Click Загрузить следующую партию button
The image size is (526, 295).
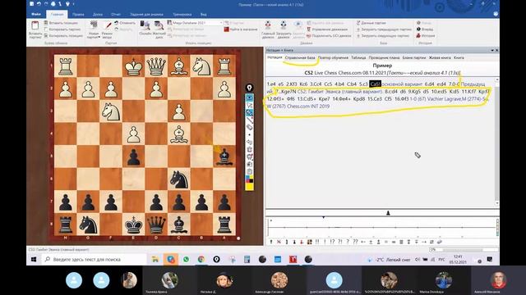pos(383,35)
